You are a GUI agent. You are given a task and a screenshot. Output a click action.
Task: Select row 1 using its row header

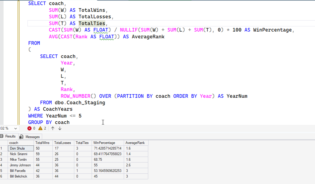3,148
